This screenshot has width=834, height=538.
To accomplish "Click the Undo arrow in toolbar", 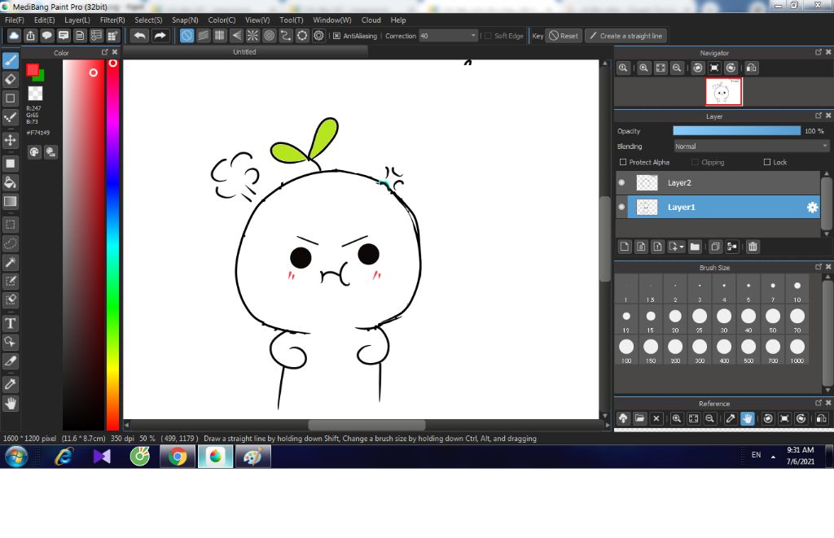I will 140,36.
